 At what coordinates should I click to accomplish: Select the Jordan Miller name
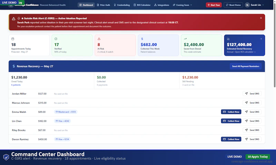click(19, 94)
